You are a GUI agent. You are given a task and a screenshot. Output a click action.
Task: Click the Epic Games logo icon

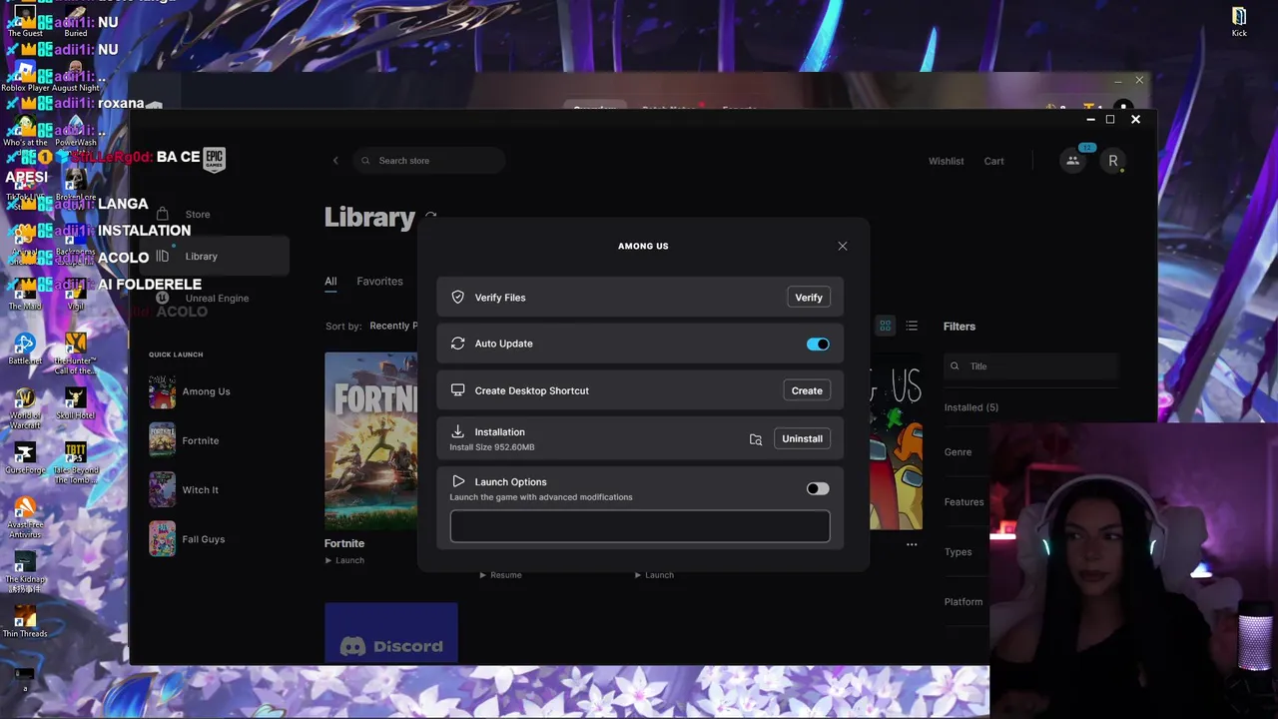pos(215,158)
